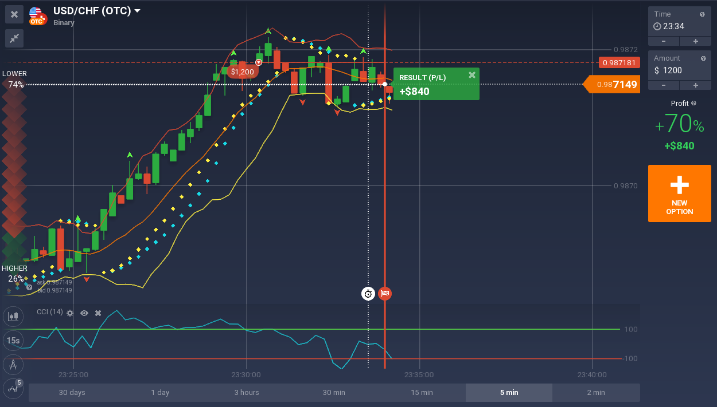Click the stopwatch purchase-time marker icon
Image resolution: width=717 pixels, height=407 pixels.
click(x=368, y=294)
